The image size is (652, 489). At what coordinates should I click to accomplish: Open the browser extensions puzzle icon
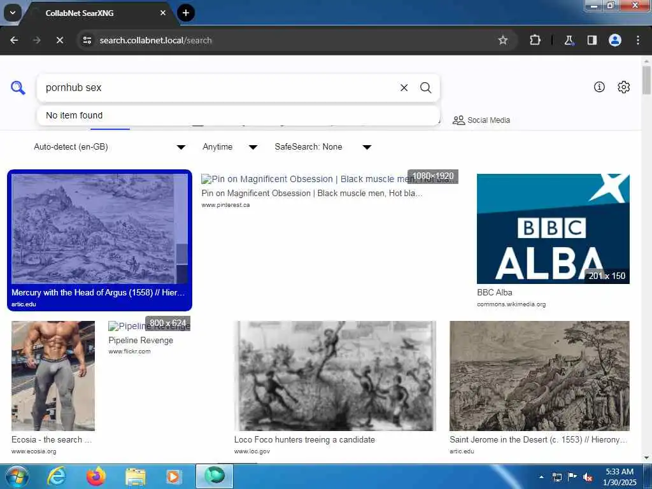(x=535, y=40)
